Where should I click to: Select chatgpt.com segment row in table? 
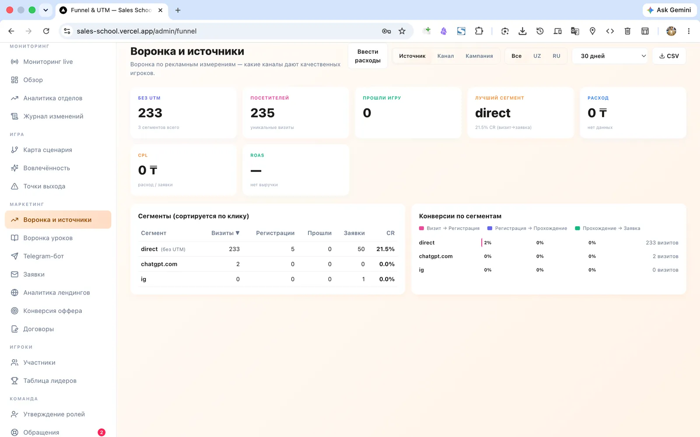pos(268,264)
